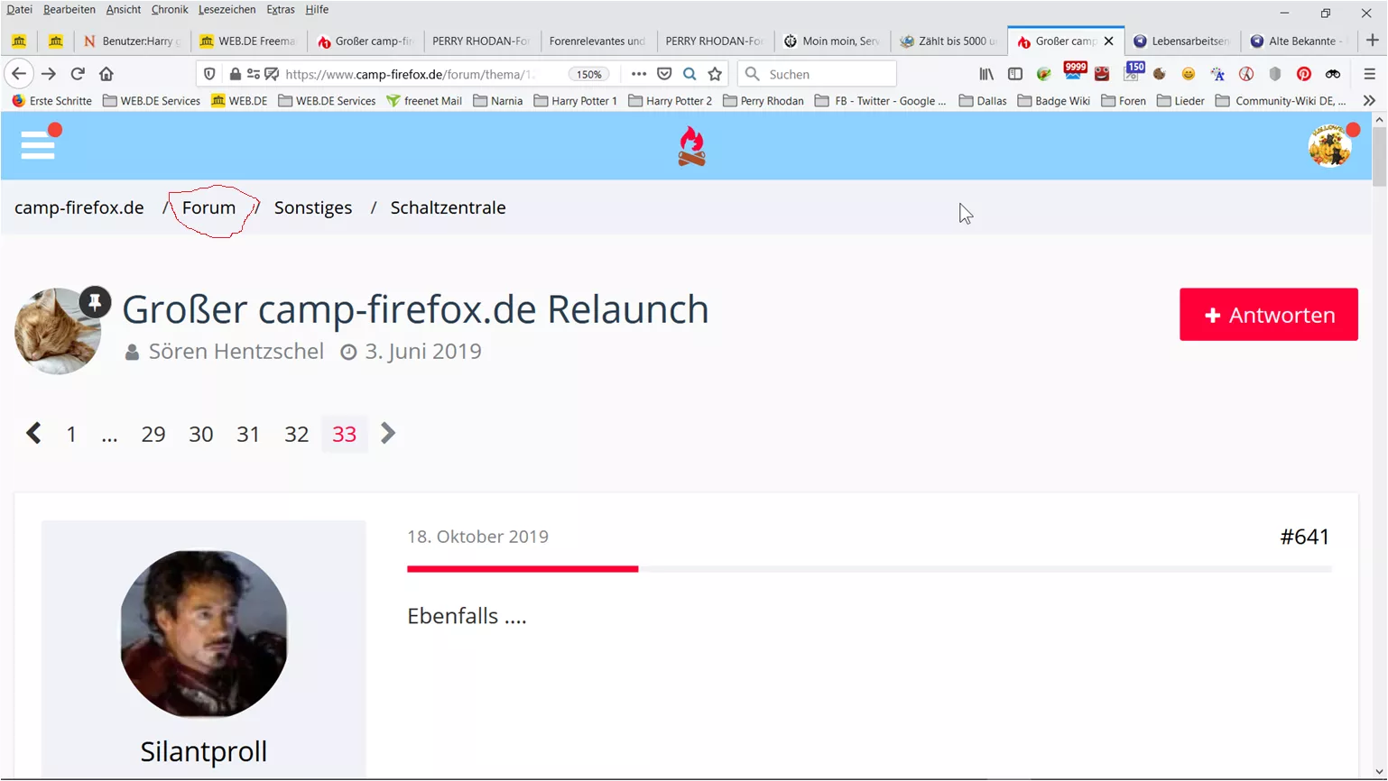Toggle the sidebar view icon
1388x781 pixels.
click(1015, 74)
